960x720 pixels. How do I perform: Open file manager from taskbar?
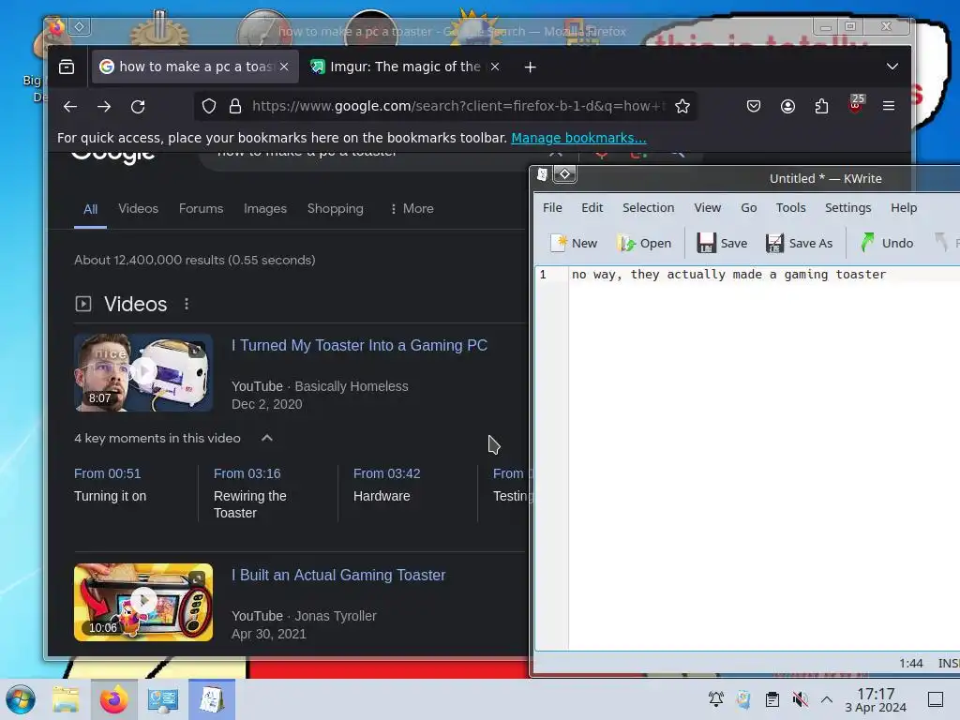67,699
